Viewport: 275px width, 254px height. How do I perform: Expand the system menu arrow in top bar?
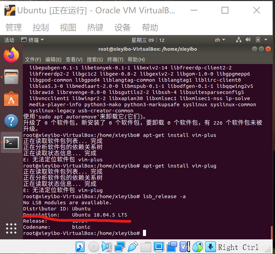[266, 40]
